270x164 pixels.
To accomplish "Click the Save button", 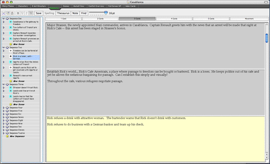I will tap(39, 13).
